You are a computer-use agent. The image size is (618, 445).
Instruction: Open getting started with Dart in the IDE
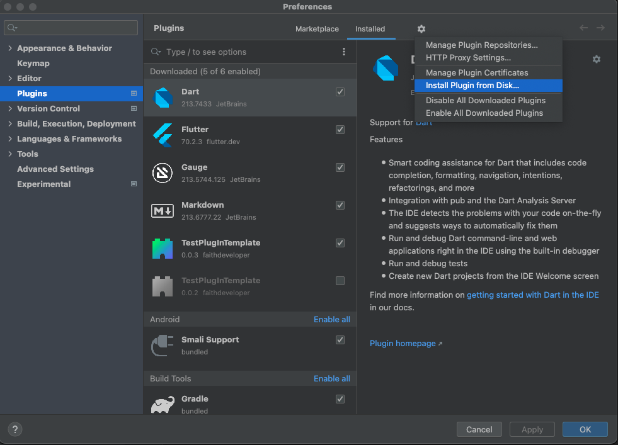(532, 295)
